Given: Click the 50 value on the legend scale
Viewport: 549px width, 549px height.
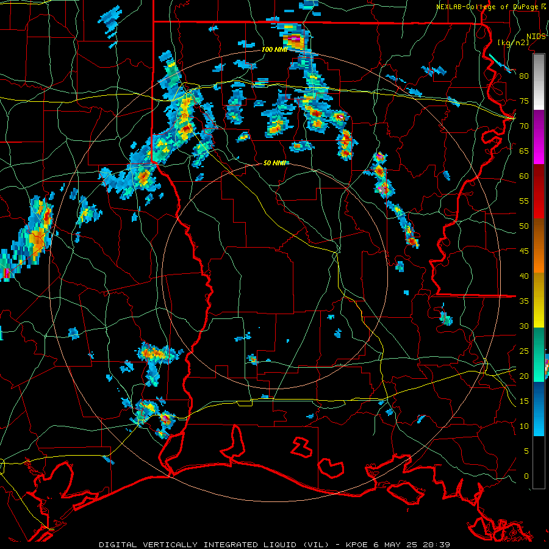Looking at the screenshot, I should tap(524, 226).
